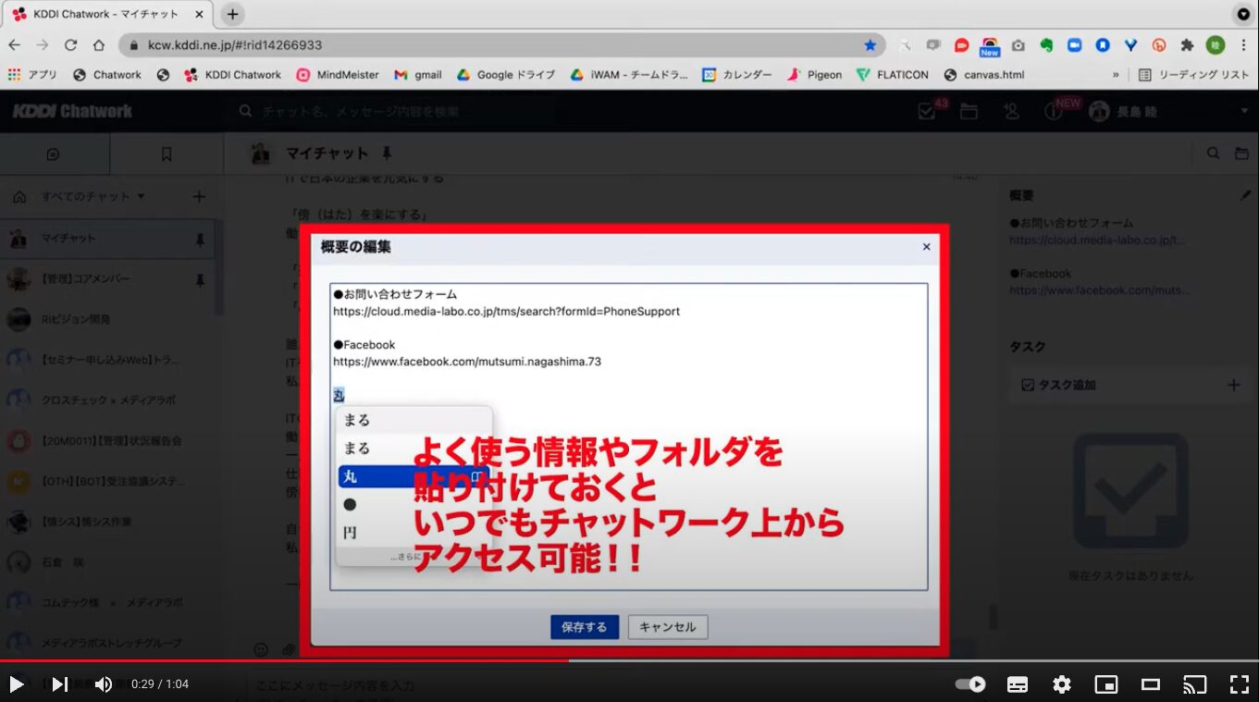Mute the video volume
The height and width of the screenshot is (702, 1259).
pyautogui.click(x=103, y=684)
